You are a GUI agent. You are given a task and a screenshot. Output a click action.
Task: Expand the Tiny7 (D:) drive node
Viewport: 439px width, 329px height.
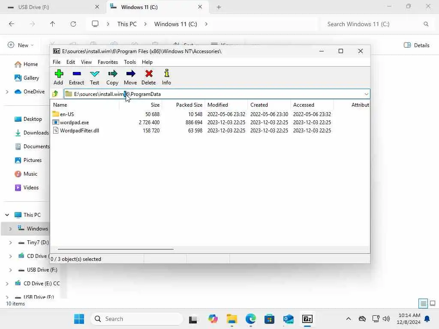point(10,242)
